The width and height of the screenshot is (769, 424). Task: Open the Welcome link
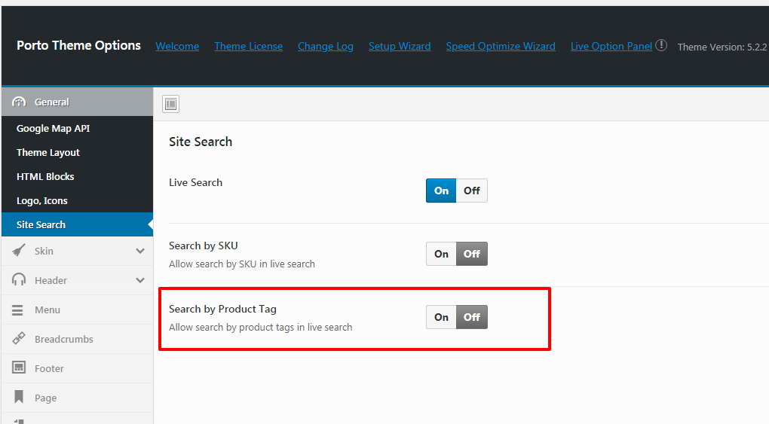[177, 46]
